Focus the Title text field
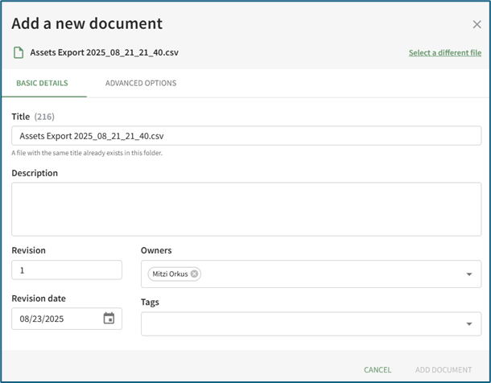Viewport: 491px width, 383px height. click(245, 136)
